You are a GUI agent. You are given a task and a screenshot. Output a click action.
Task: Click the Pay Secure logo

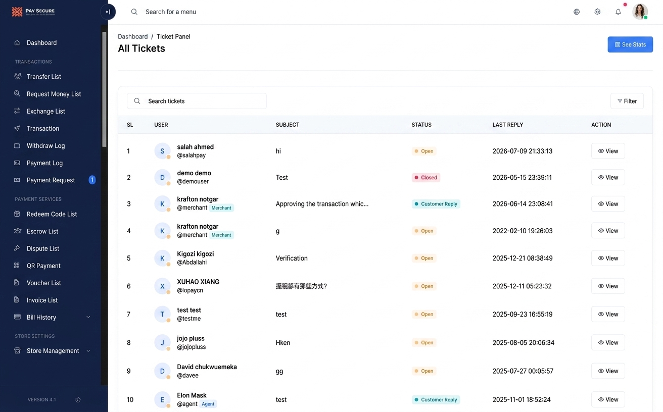pyautogui.click(x=33, y=12)
